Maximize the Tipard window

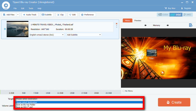187,2
